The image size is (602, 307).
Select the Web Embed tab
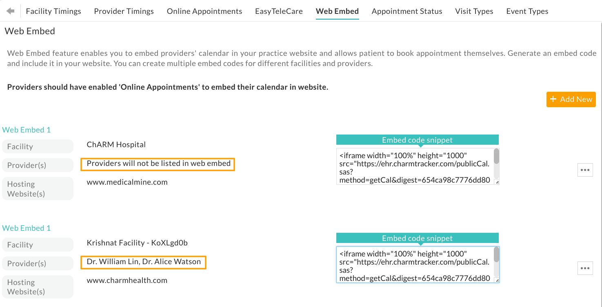pos(337,11)
